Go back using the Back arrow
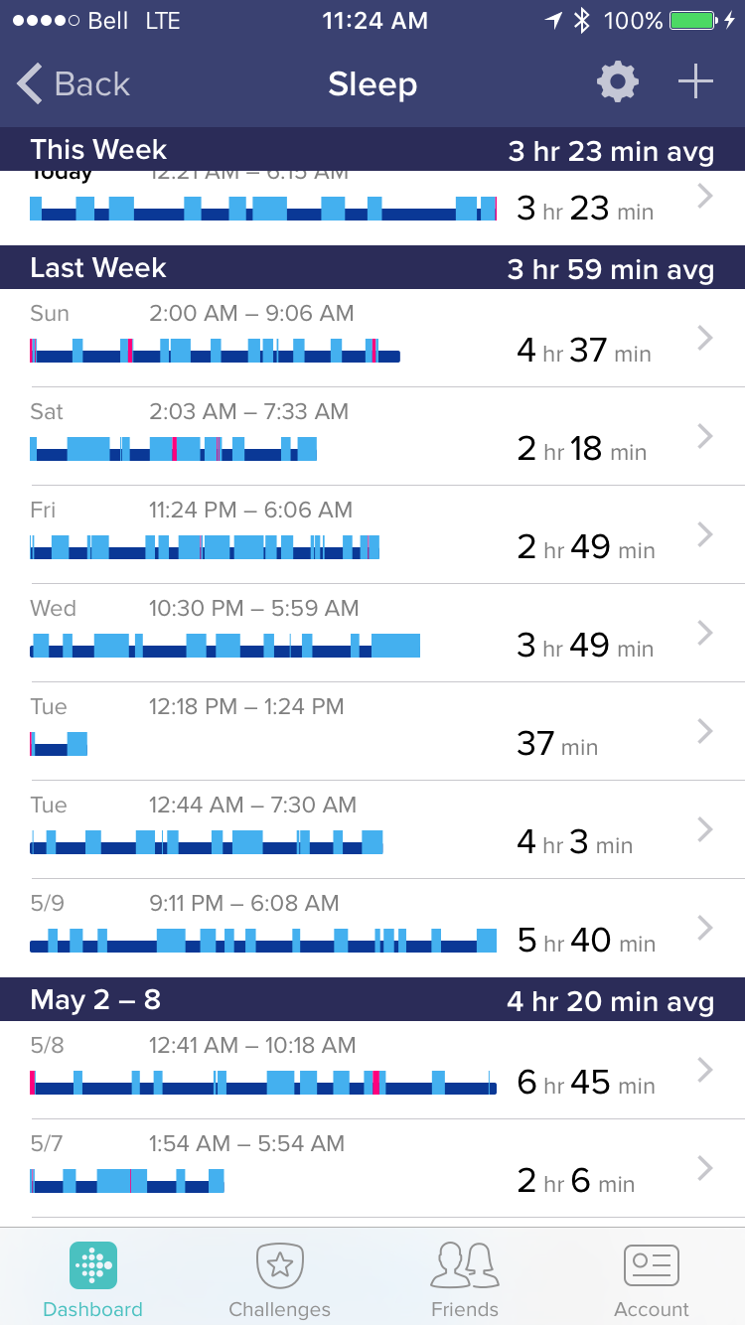The height and width of the screenshot is (1325, 745). pyautogui.click(x=74, y=84)
